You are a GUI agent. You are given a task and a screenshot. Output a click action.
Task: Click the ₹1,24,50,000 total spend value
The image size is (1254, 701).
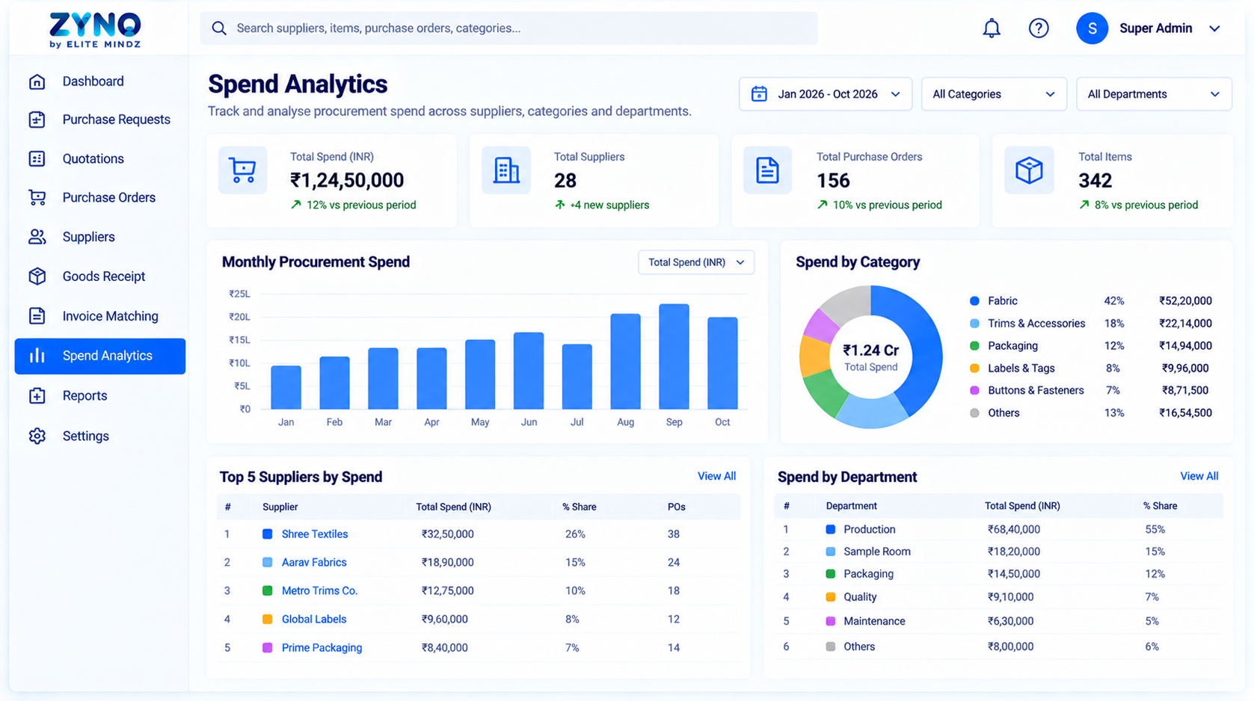347,180
